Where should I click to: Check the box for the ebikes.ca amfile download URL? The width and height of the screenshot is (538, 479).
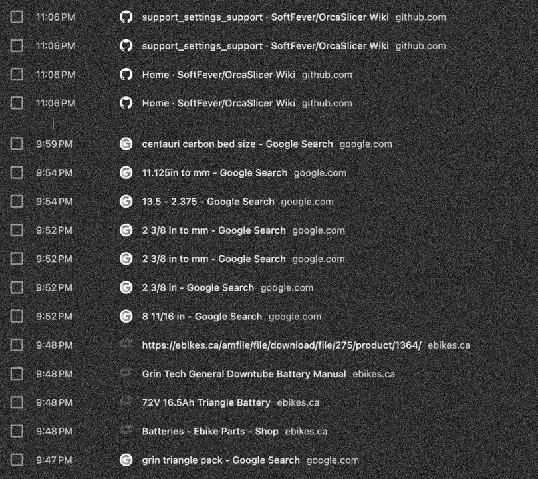pyautogui.click(x=17, y=345)
